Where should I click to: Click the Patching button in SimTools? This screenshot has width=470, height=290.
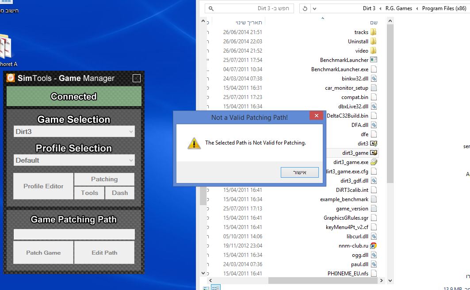[104, 179]
